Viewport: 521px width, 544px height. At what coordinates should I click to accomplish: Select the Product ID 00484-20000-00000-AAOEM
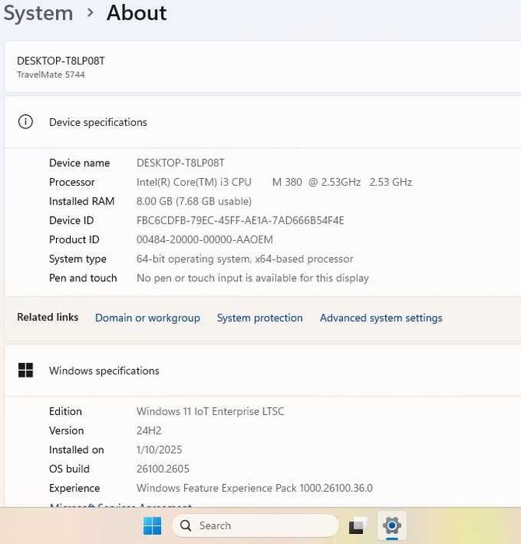[x=205, y=239]
